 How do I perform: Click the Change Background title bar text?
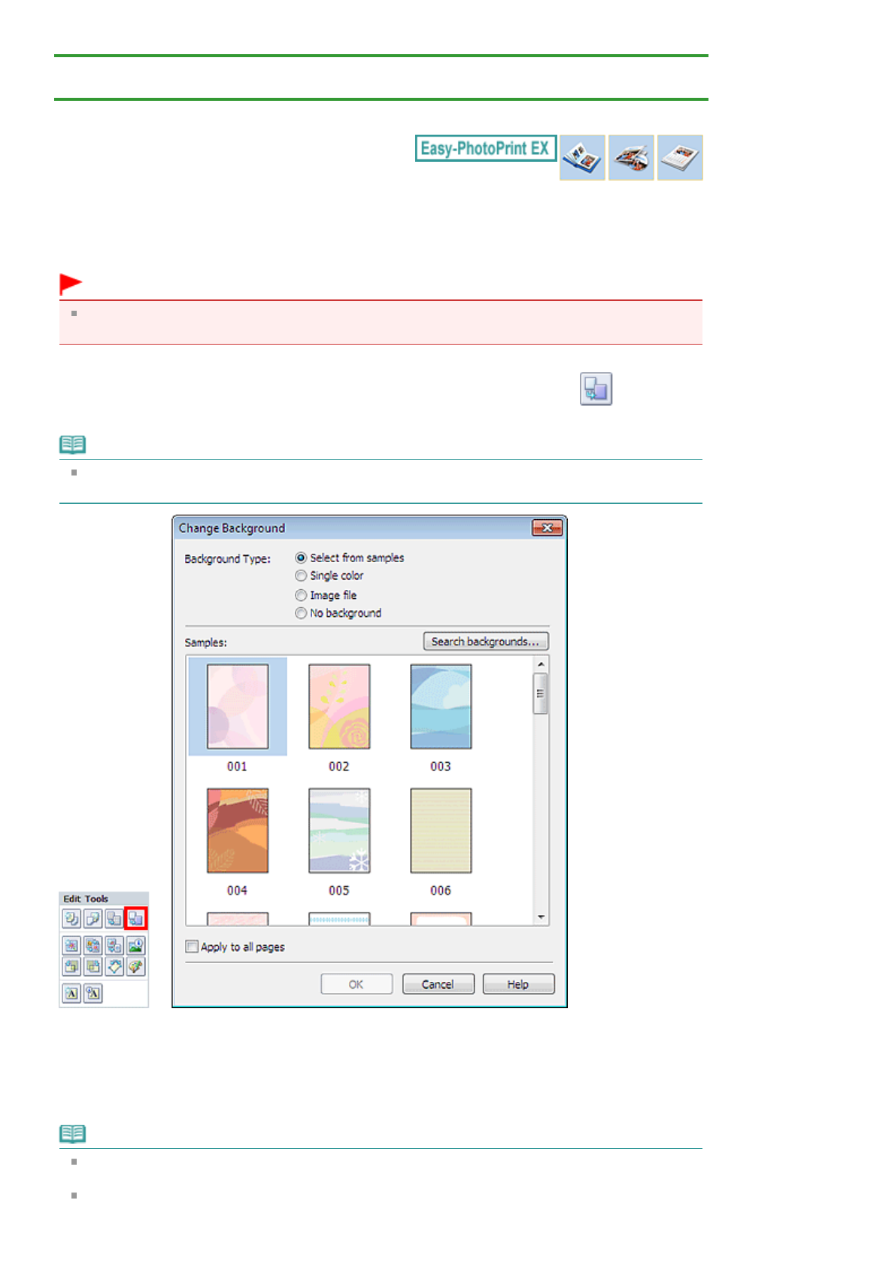[232, 528]
